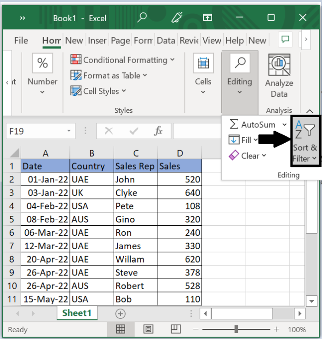The width and height of the screenshot is (322, 339).
Task: Open the Search magnifier in the title bar
Action: pos(142,18)
